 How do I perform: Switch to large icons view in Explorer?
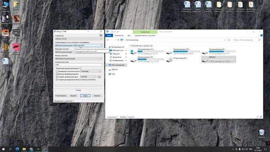(261, 117)
